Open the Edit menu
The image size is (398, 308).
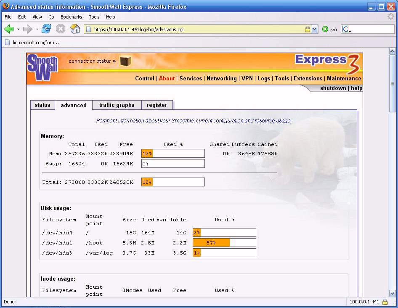pos(22,17)
